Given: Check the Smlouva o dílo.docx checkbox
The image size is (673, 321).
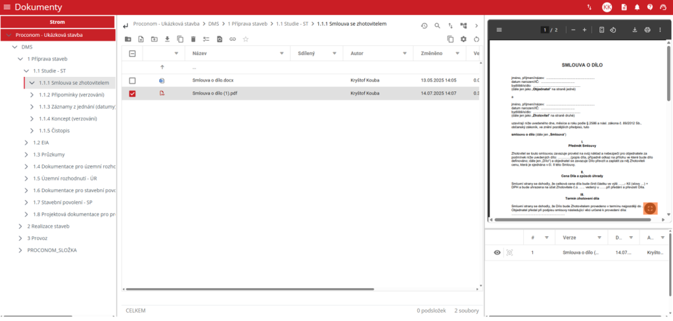Looking at the screenshot, I should pyautogui.click(x=132, y=80).
